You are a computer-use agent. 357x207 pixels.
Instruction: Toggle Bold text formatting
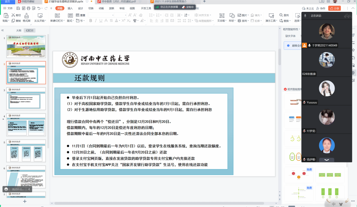pos(91,21)
